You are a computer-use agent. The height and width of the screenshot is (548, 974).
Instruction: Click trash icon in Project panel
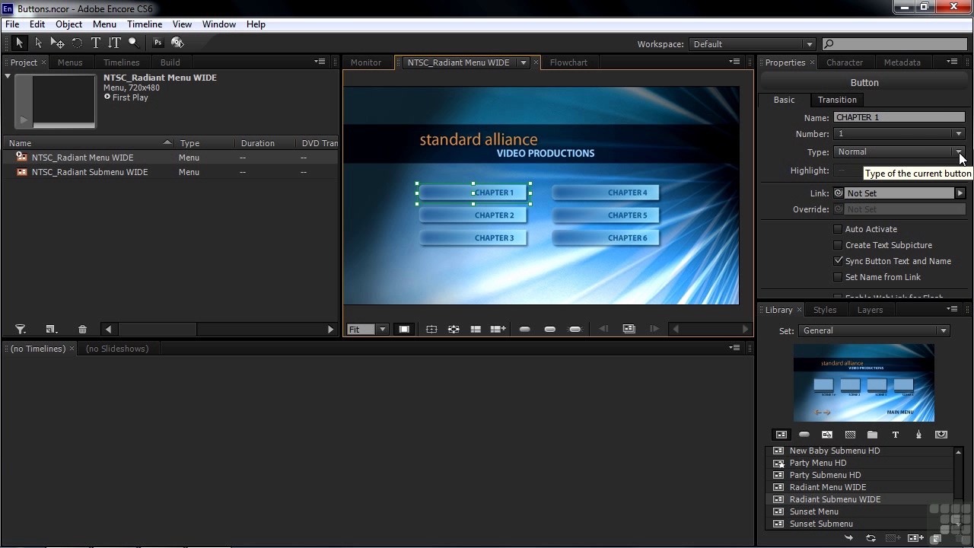(82, 329)
